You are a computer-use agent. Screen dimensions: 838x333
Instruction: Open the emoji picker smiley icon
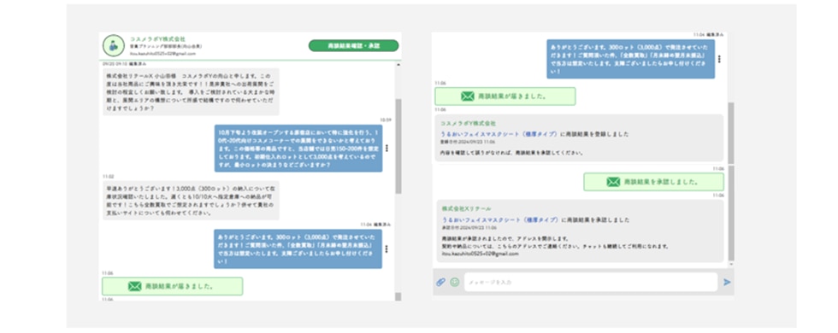454,283
